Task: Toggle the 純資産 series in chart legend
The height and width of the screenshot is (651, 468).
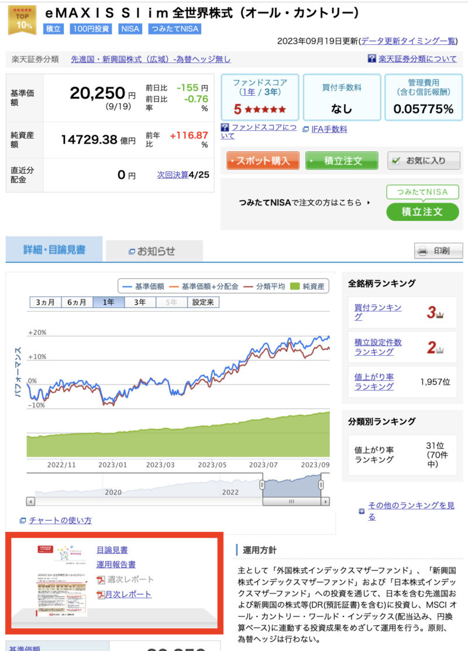Action: (308, 286)
